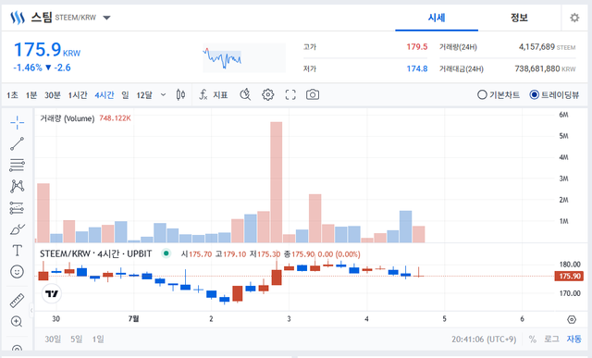
Task: Select the trend line drawing tool
Action: [17, 144]
